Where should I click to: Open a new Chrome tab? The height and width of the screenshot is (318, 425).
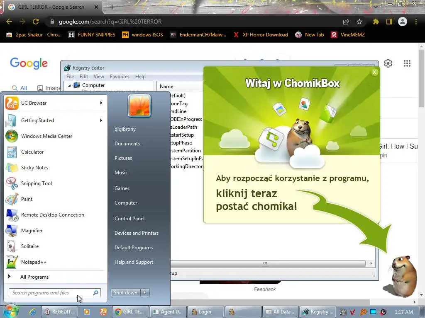point(112,7)
